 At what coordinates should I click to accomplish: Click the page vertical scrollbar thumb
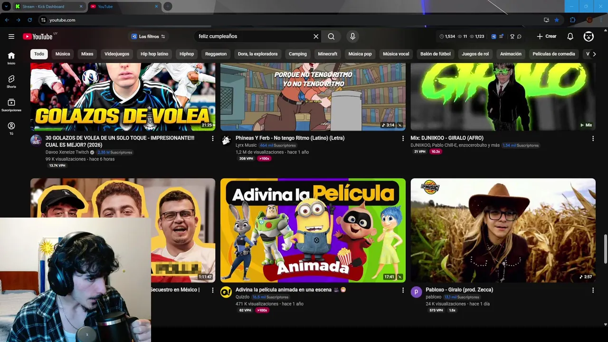605,248
